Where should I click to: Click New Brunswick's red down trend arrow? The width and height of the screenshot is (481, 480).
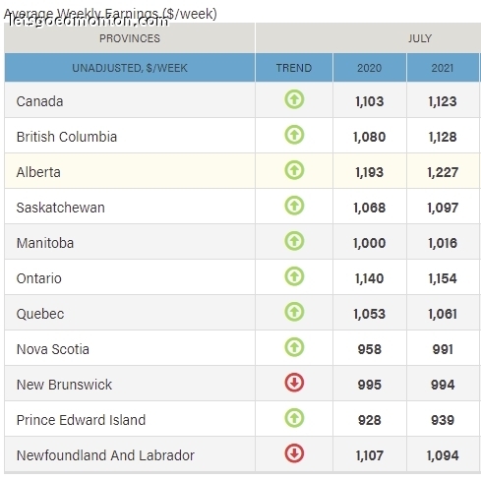294,383
